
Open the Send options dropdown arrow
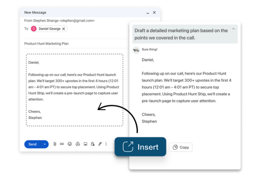tap(45, 144)
